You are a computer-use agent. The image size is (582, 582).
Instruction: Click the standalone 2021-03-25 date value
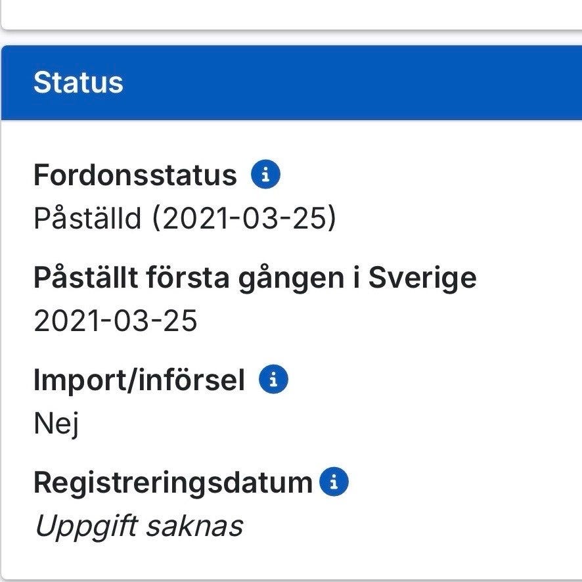[115, 321]
